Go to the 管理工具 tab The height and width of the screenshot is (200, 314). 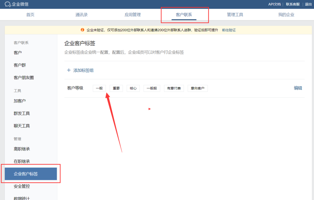(235, 15)
